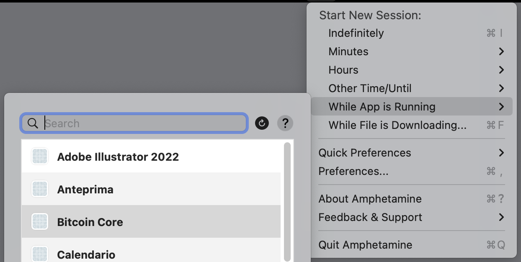Expand the Hours submenu arrow
Viewport: 521px width, 262px height.
[501, 70]
